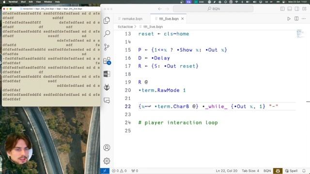310x174 pixels.
Task: Click the date and time in menu bar
Action: (297, 2)
